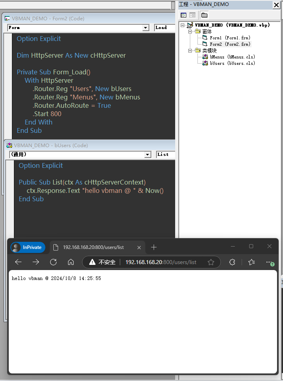Click the Form1 form icon
This screenshot has height=381, width=283.
tap(205, 37)
